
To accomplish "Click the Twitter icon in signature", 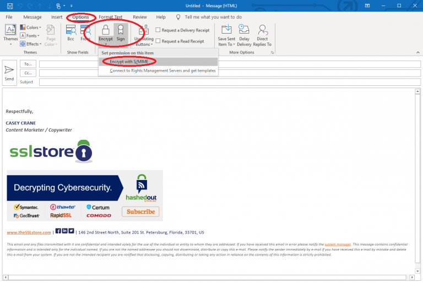I will point(71,231).
